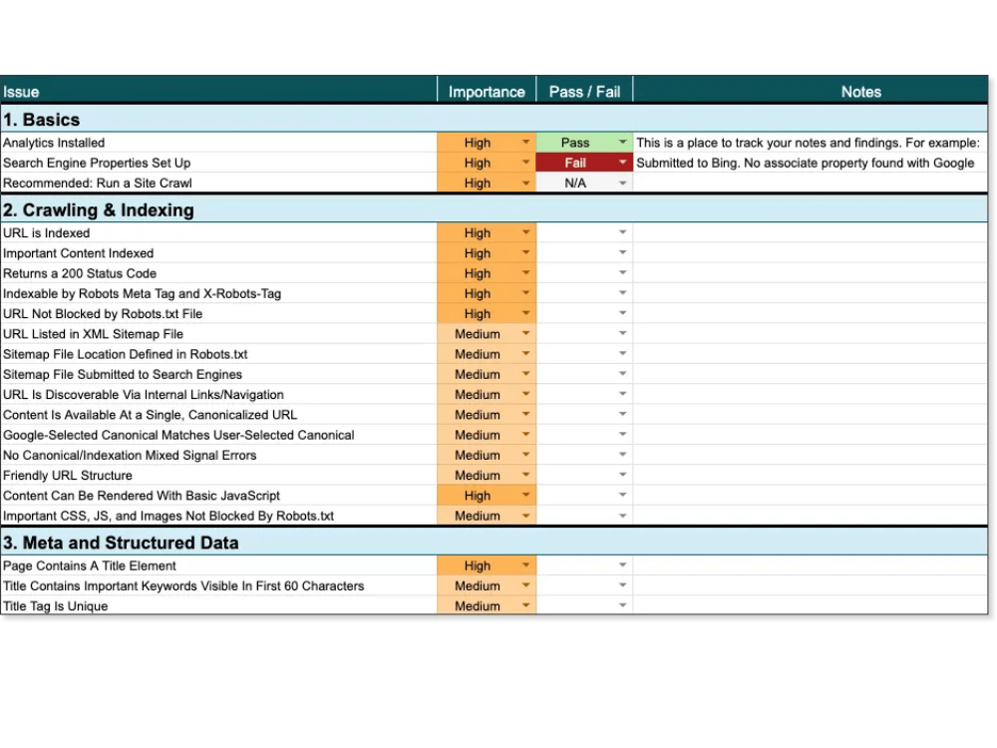
Task: Open Pass/Fail dropdown for Page Contains A Title Element
Action: pos(622,564)
